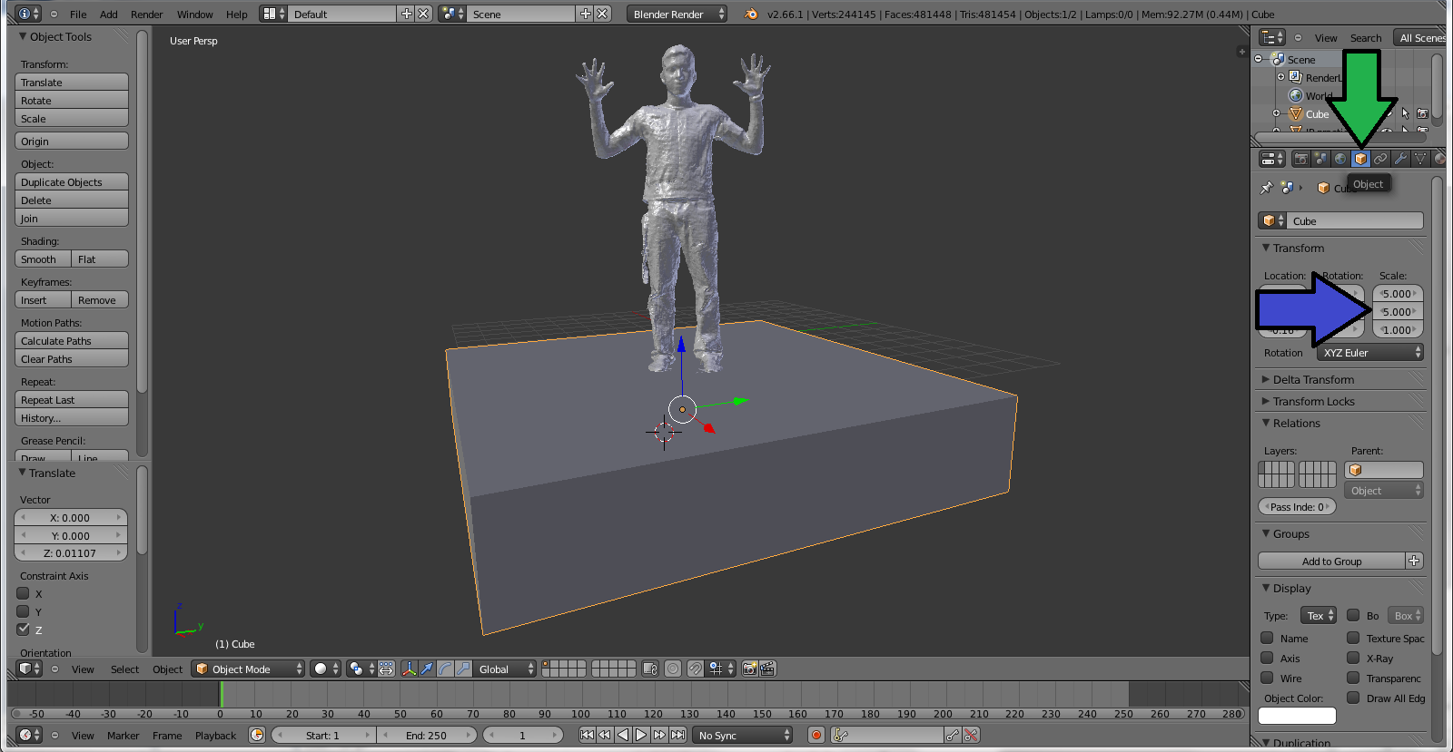Open the XYZ Euler rotation mode dropdown
The width and height of the screenshot is (1453, 752).
pyautogui.click(x=1370, y=352)
